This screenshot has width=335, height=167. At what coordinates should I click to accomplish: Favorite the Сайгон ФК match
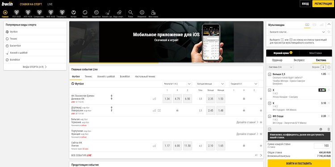pyautogui.click(x=261, y=146)
